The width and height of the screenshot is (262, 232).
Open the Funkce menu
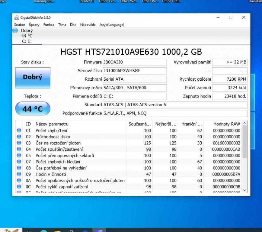[49, 25]
